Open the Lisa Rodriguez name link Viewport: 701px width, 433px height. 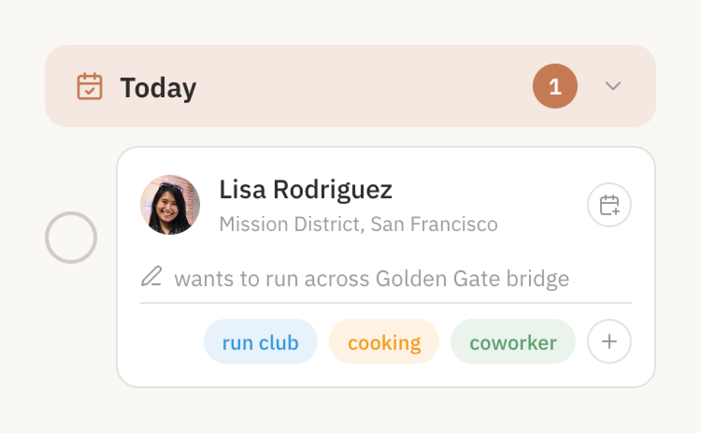306,190
